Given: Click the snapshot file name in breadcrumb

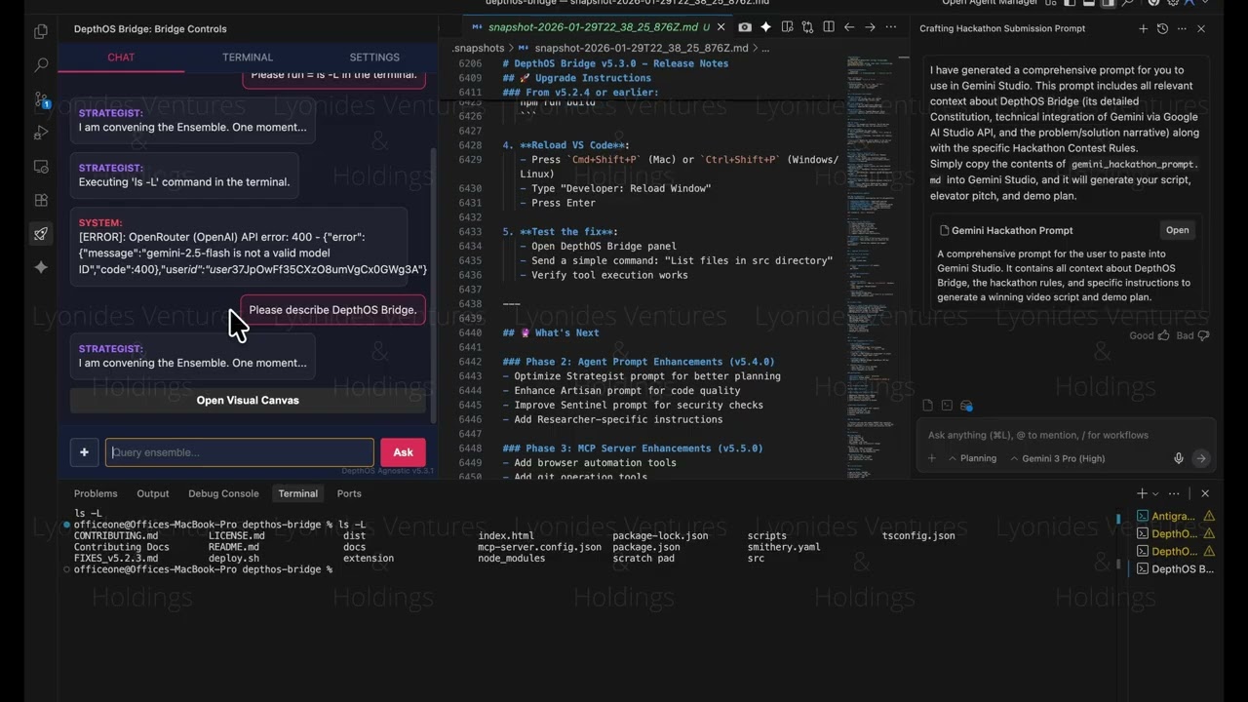Looking at the screenshot, I should point(642,48).
